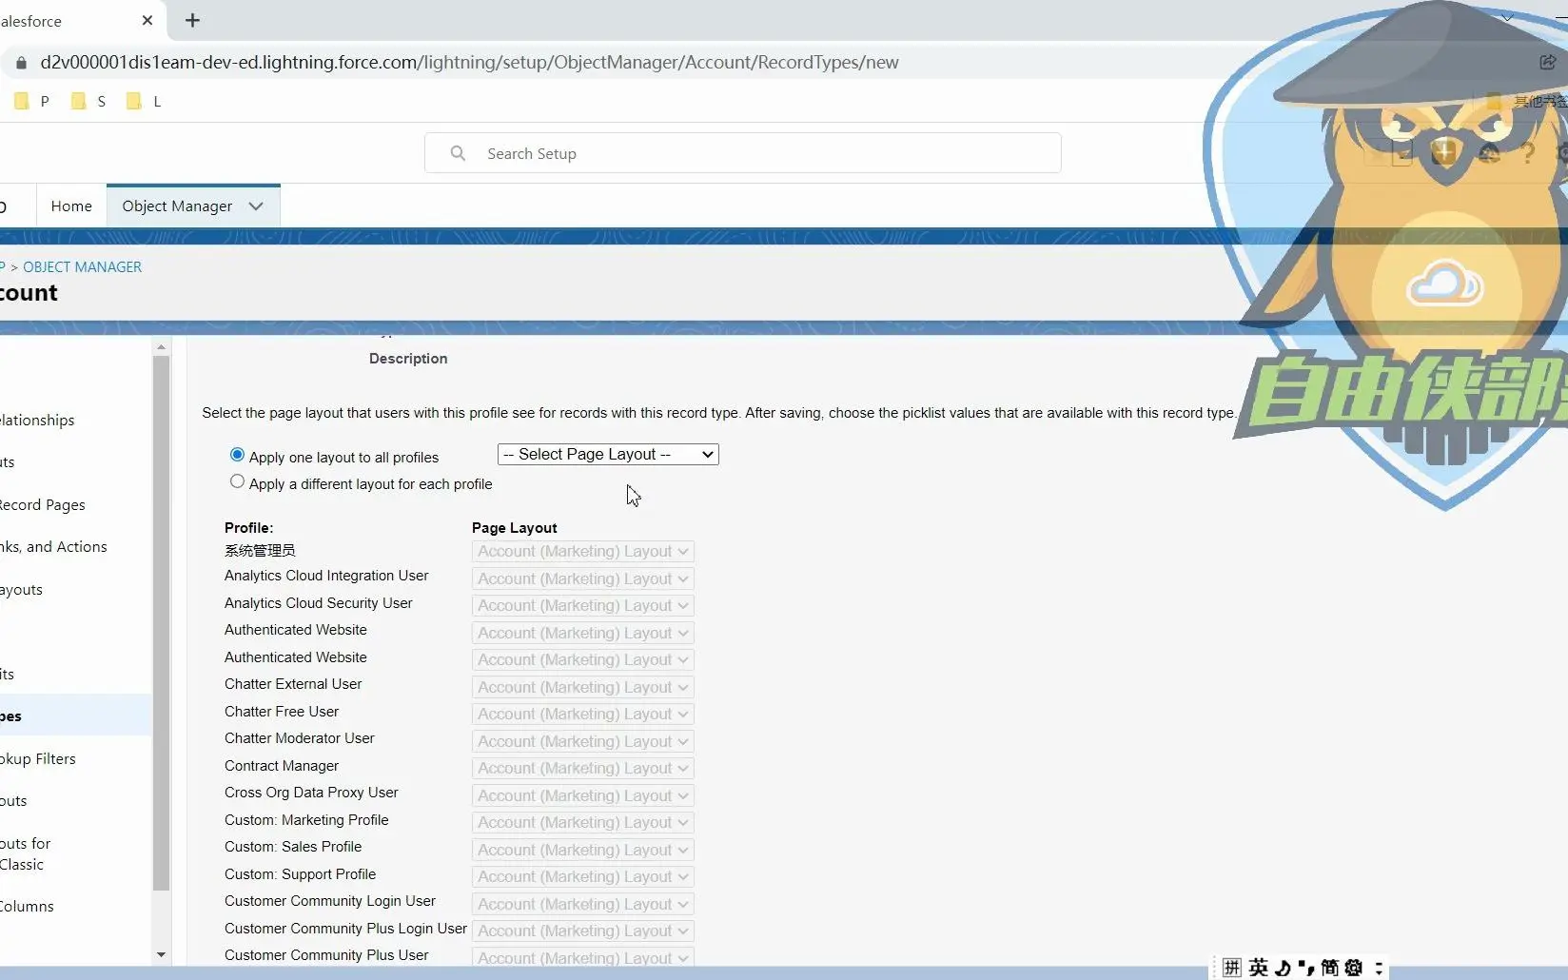Open a new browser tab
This screenshot has height=980, width=1568.
(x=192, y=20)
